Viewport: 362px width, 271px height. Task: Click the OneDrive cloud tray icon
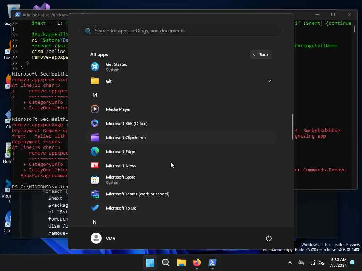click(x=301, y=263)
